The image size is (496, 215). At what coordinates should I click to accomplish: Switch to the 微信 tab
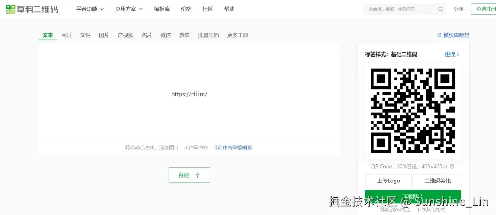click(165, 35)
